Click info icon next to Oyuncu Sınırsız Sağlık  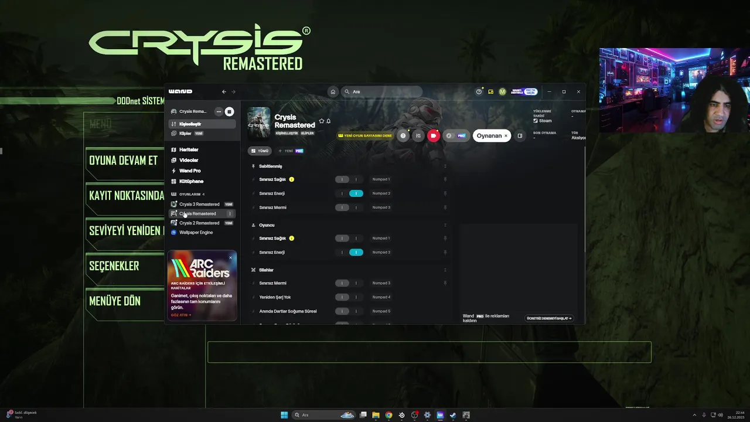pos(292,239)
